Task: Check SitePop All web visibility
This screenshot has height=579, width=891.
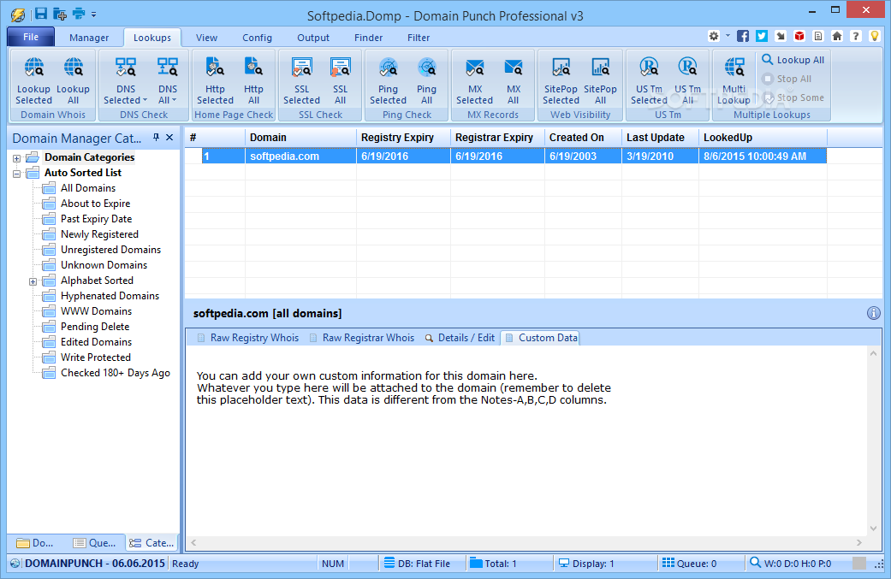Action: click(600, 81)
